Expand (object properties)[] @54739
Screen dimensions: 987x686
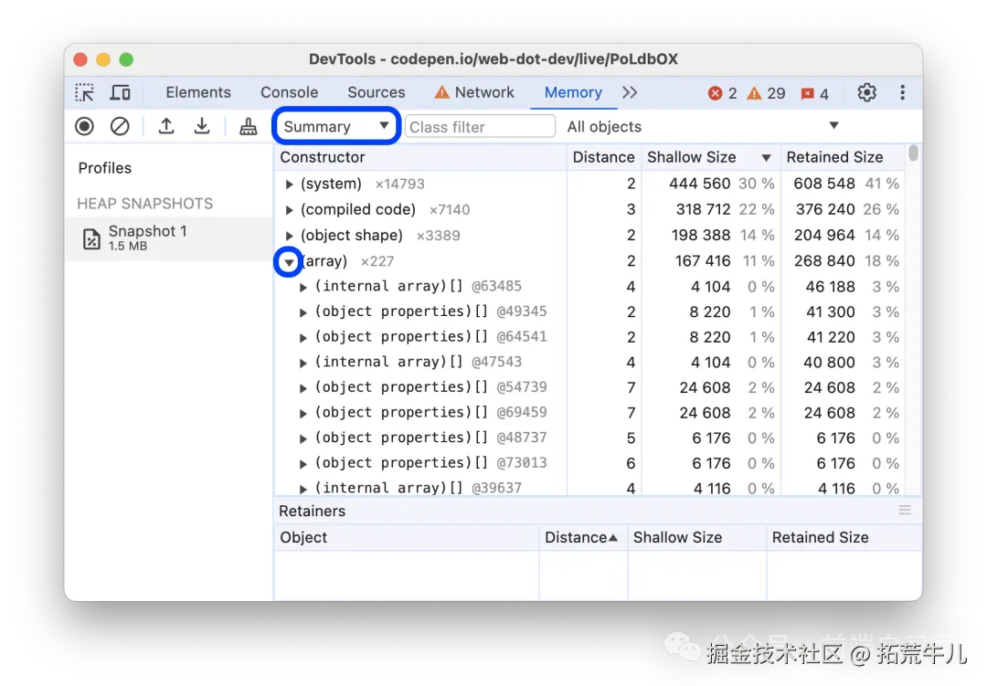click(x=302, y=387)
